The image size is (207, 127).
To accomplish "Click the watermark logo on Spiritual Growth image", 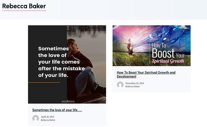I will [184, 27].
